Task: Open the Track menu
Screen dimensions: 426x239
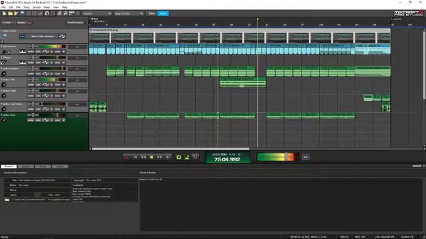Action: point(27,7)
